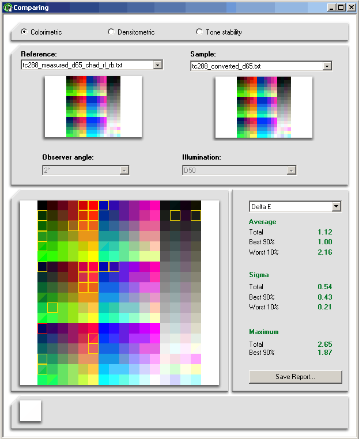The width and height of the screenshot is (359, 439).
Task: Expand the Observer angle dropdown
Action: [x=124, y=170]
